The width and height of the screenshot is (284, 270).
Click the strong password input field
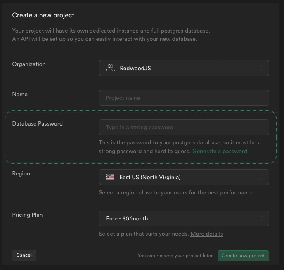point(184,127)
